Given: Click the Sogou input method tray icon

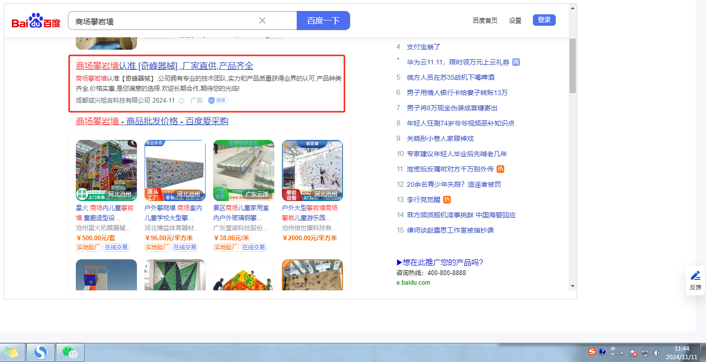Looking at the screenshot, I should (592, 352).
